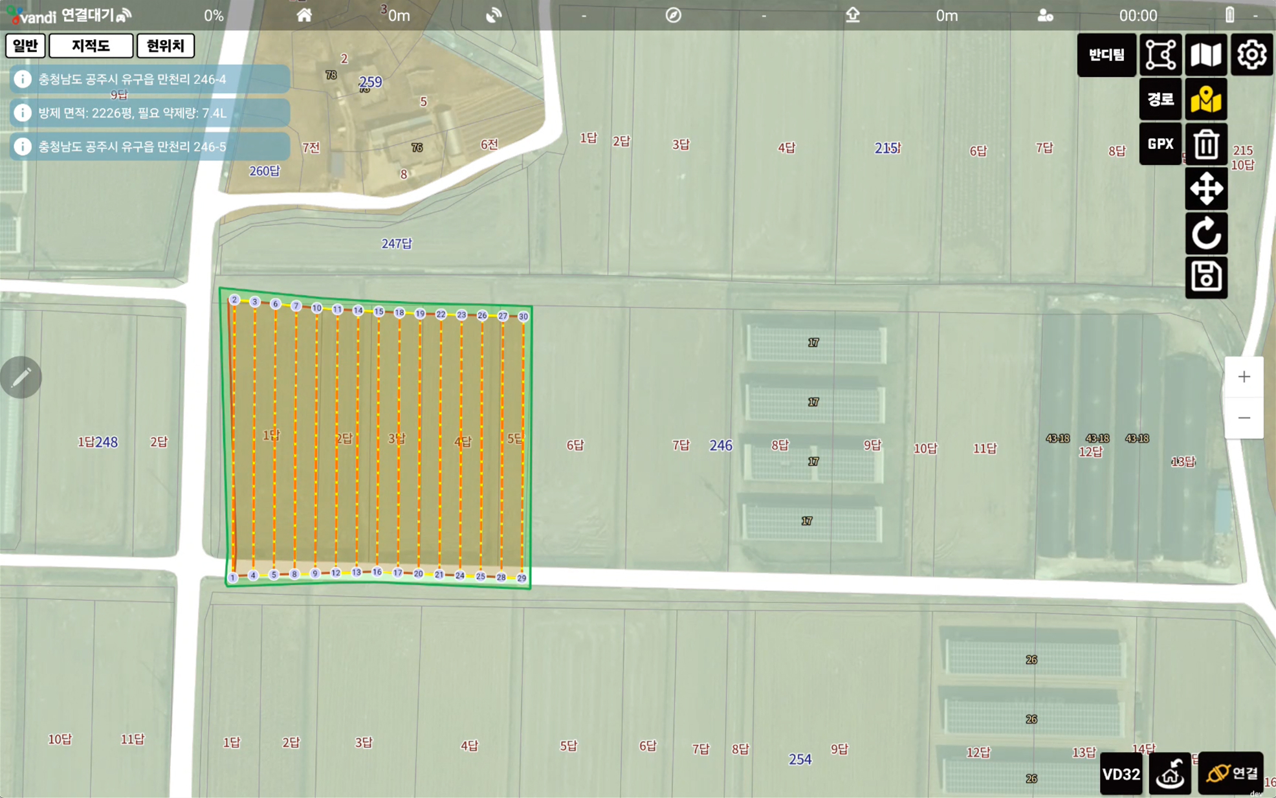The height and width of the screenshot is (798, 1276).
Task: Switch to 지적도 cadastral map tab
Action: point(91,46)
